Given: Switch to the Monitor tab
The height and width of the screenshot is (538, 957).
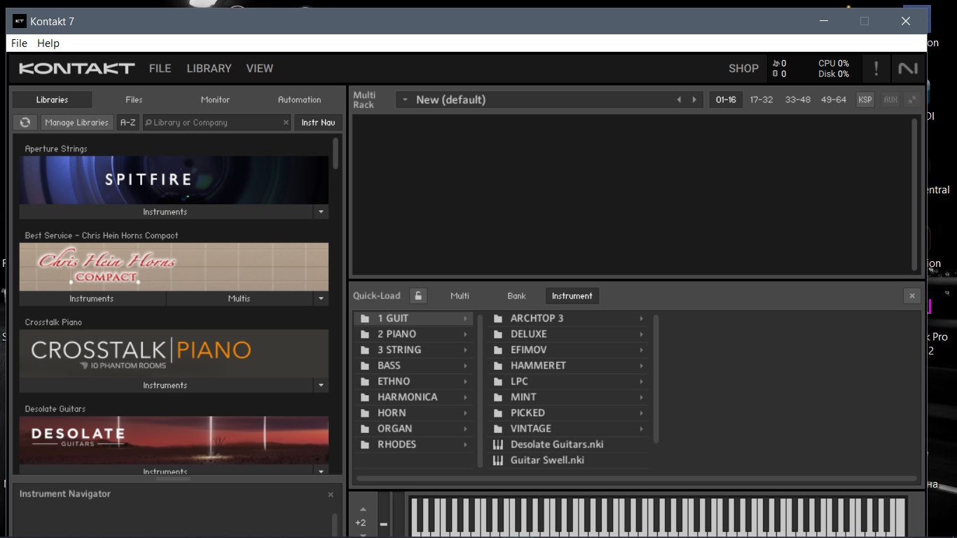Looking at the screenshot, I should point(215,99).
